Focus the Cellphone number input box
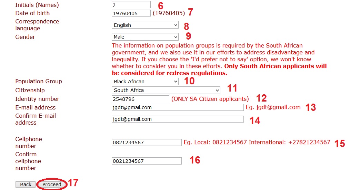 pos(147,142)
